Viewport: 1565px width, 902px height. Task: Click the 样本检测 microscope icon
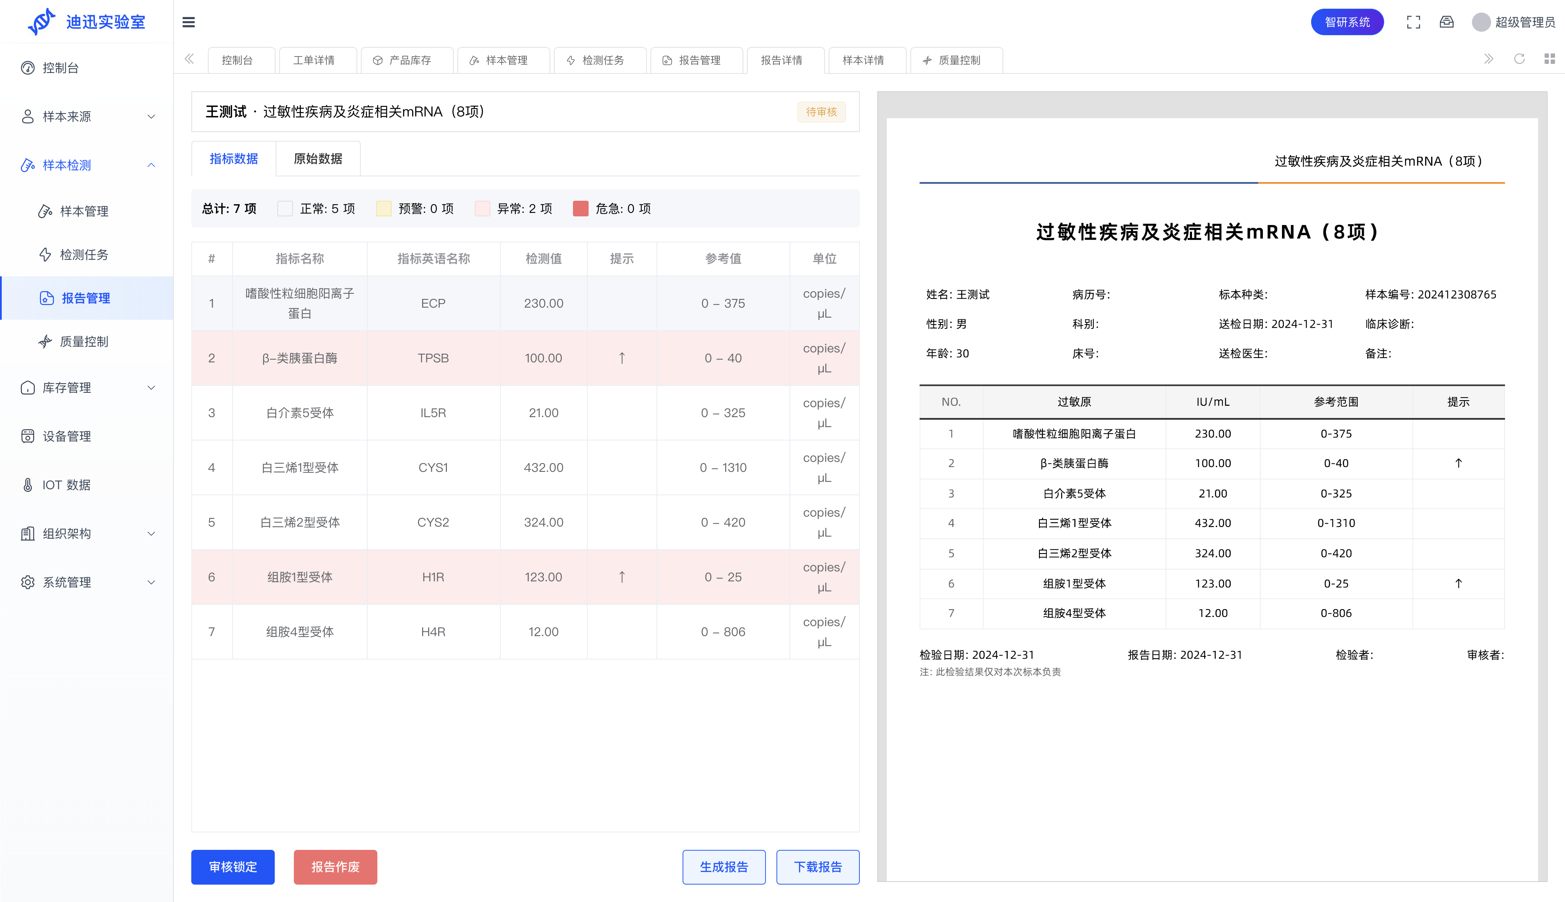click(x=28, y=165)
